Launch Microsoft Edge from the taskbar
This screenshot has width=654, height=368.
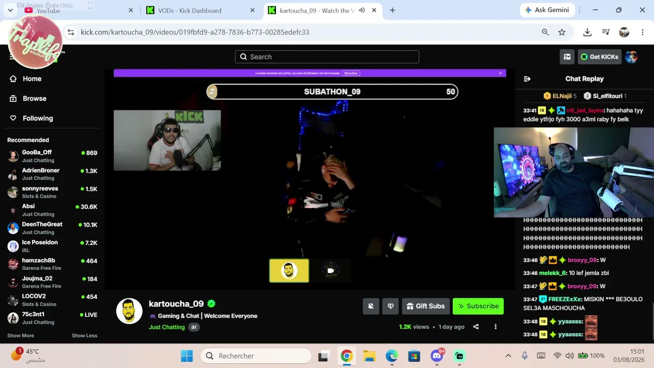click(391, 356)
